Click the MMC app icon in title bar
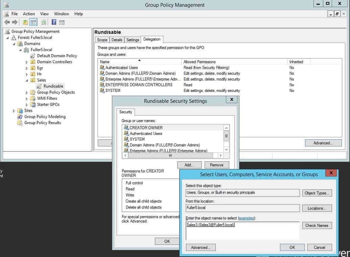 pyautogui.click(x=6, y=5)
